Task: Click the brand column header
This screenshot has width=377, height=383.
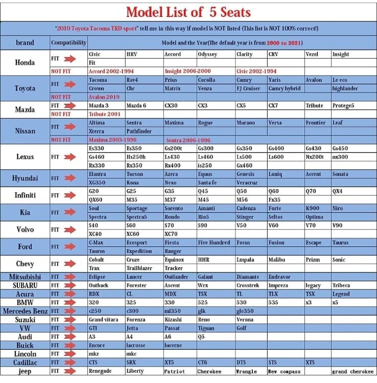Action: click(x=25, y=43)
